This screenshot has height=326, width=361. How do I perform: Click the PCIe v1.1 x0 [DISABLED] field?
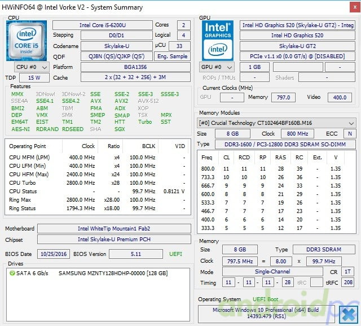[x=297, y=56]
